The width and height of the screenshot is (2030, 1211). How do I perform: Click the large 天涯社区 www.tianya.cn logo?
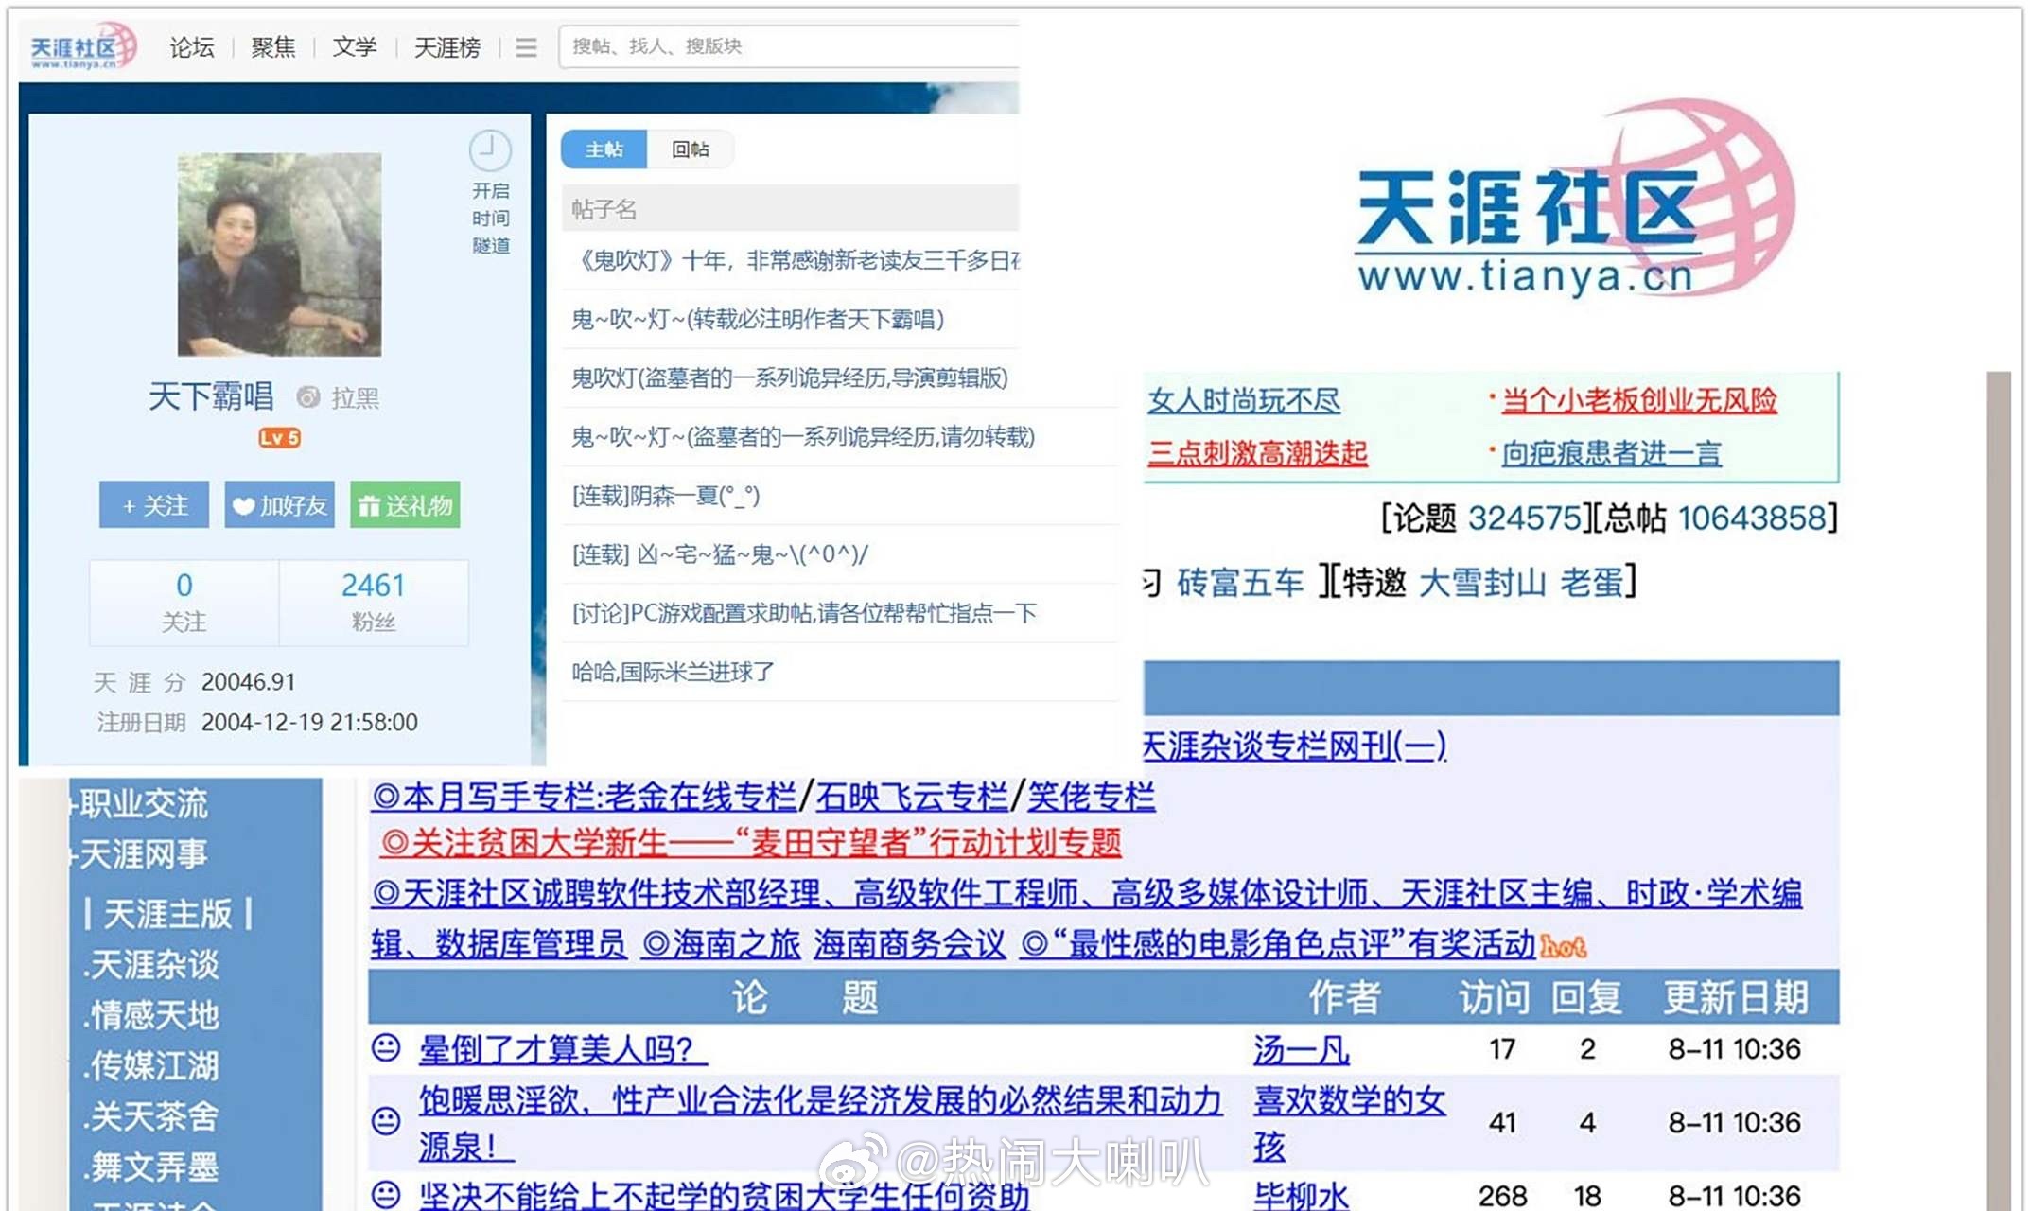[1574, 200]
